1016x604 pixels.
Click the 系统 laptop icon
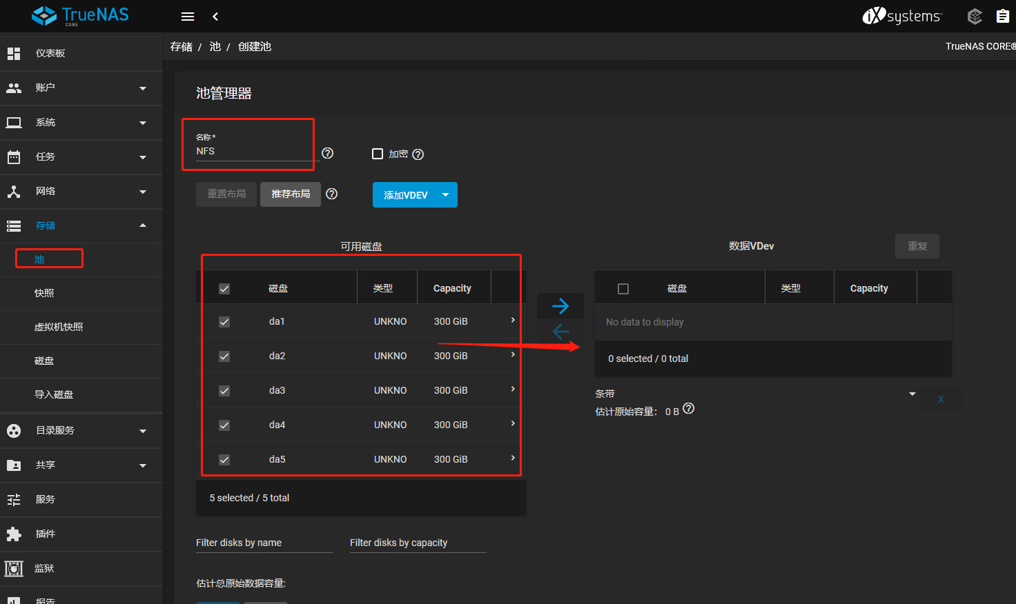[x=14, y=123]
